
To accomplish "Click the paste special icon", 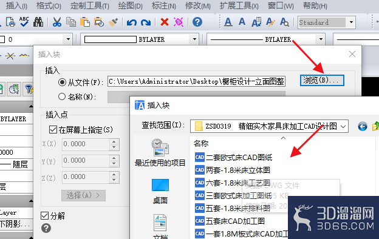I will tap(99, 22).
